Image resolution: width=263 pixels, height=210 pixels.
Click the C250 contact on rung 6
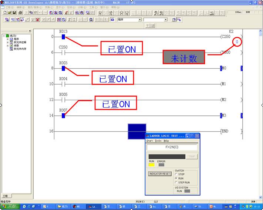63,53
